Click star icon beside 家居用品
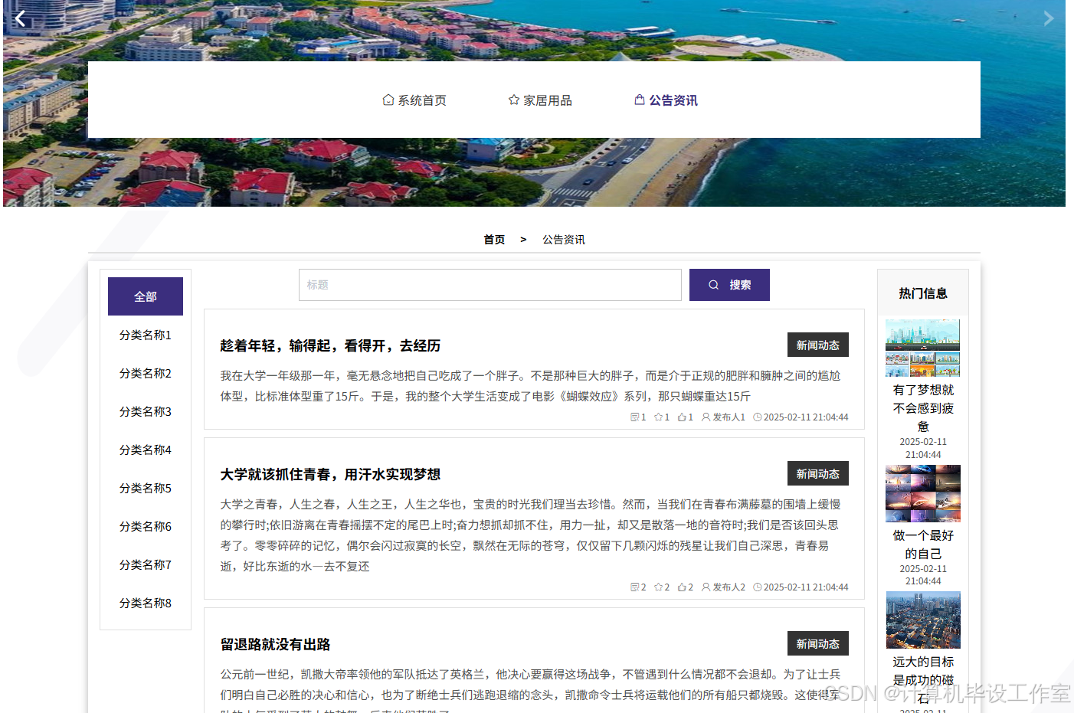1074x713 pixels. [x=514, y=100]
